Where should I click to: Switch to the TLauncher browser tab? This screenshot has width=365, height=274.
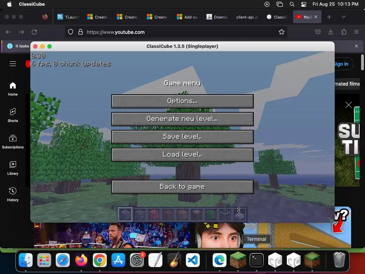coord(68,17)
